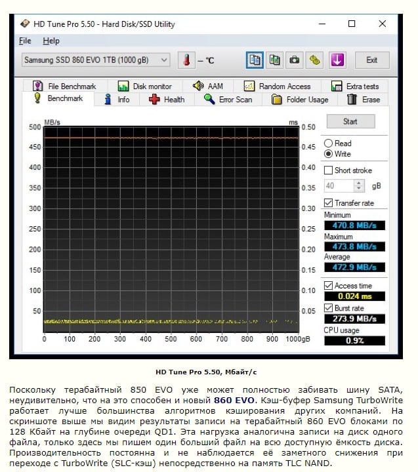Click the HD Tune app icon in title bar
This screenshot has width=418, height=472.
pos(25,24)
